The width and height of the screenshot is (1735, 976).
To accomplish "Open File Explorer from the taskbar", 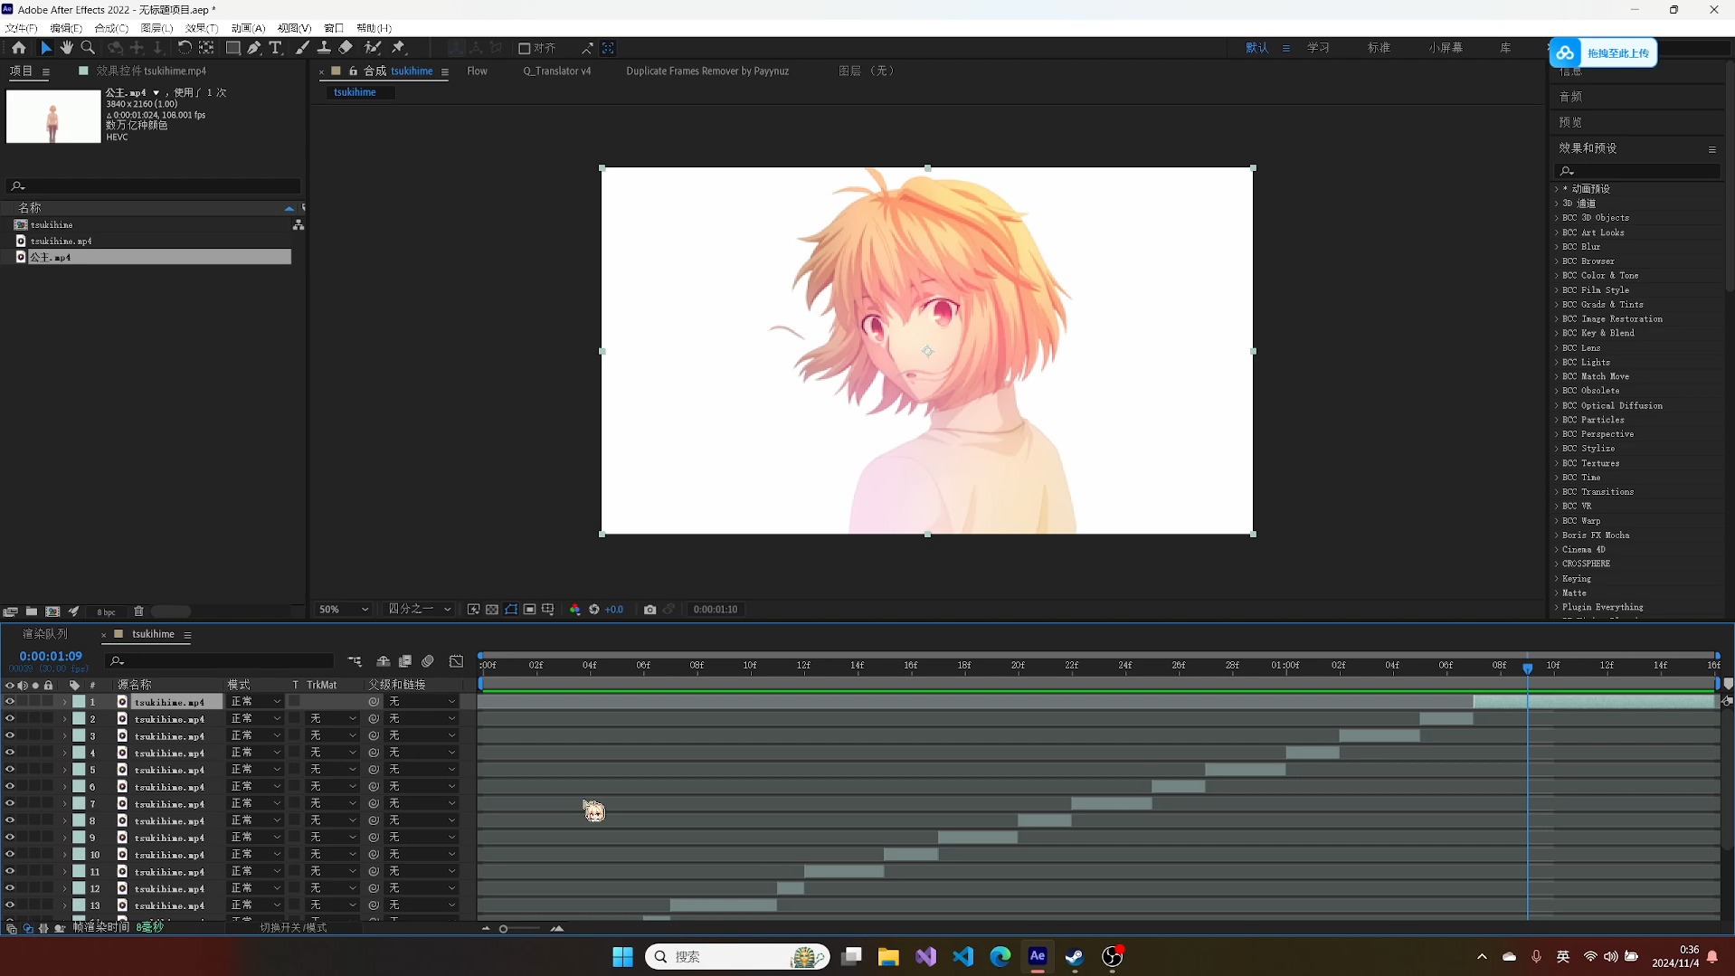I will [x=888, y=956].
